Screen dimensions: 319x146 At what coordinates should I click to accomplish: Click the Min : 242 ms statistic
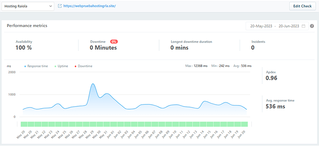point(221,66)
